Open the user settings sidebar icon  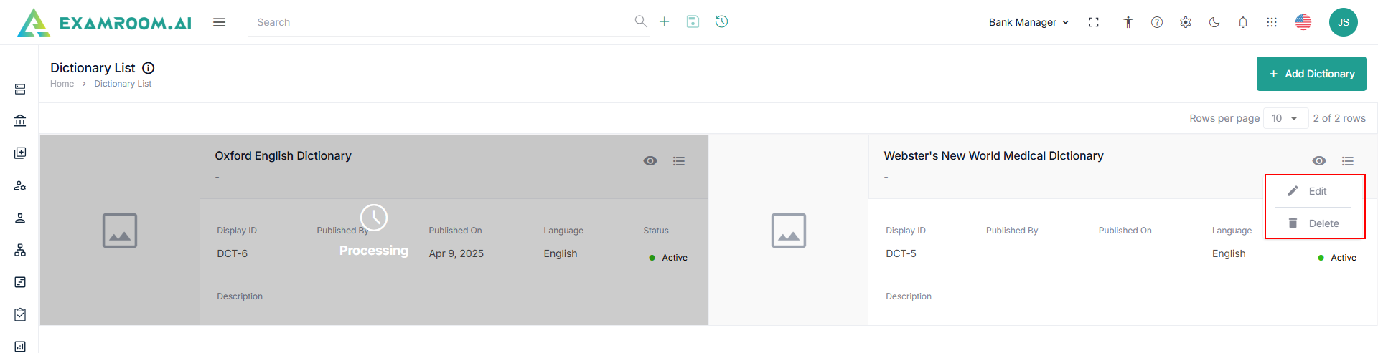[x=20, y=185]
